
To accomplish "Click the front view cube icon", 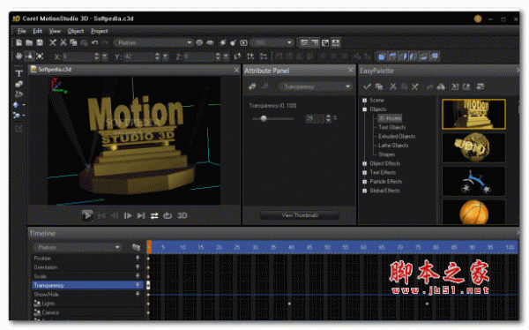I will click(x=382, y=56).
